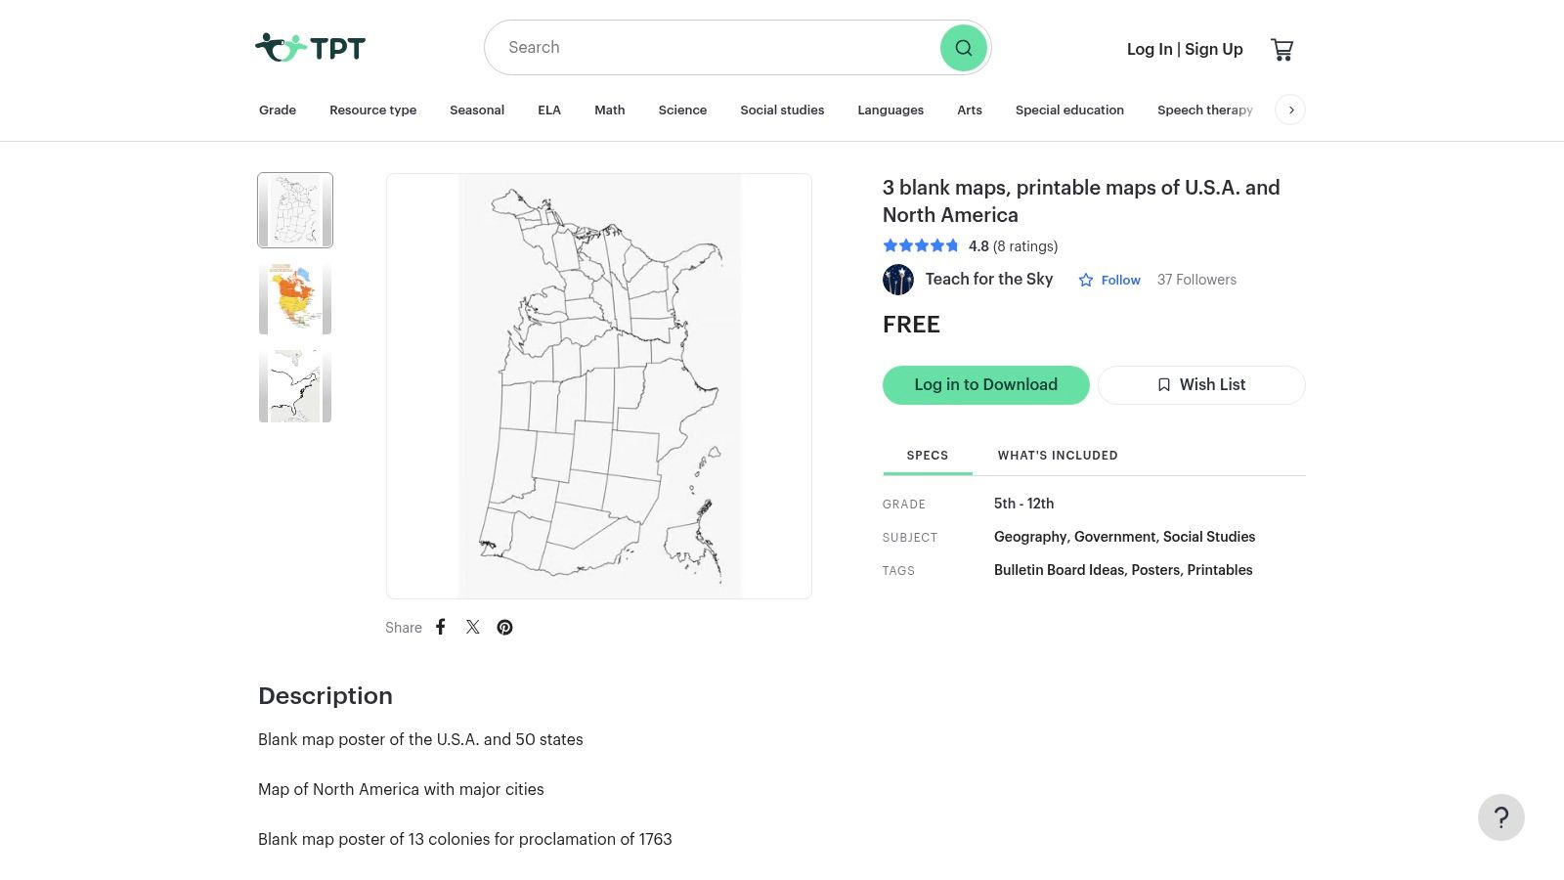Open Log In | Sign Up link
Image resolution: width=1564 pixels, height=880 pixels.
click(x=1185, y=49)
